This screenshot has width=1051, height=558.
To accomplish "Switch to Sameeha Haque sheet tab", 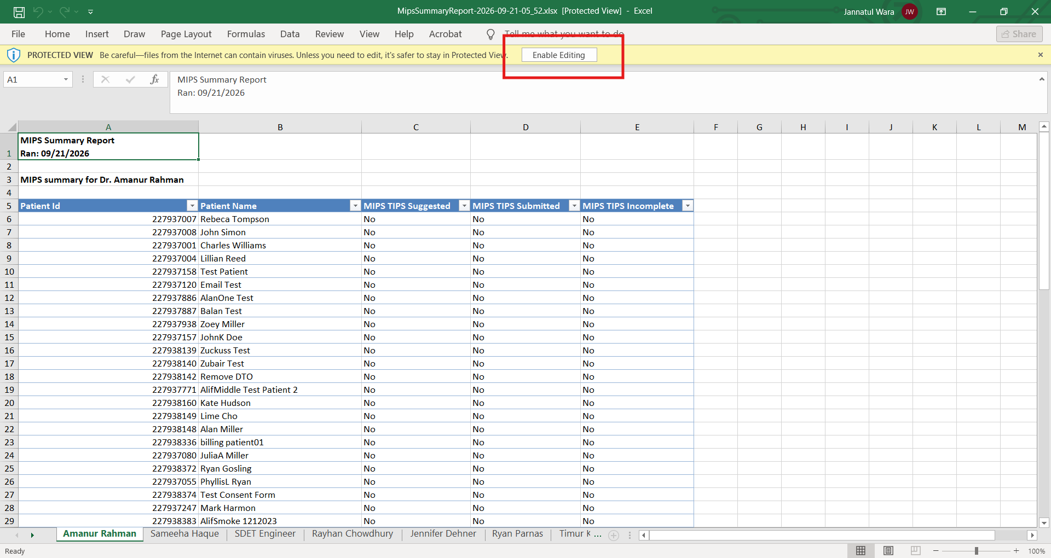I will coord(184,534).
